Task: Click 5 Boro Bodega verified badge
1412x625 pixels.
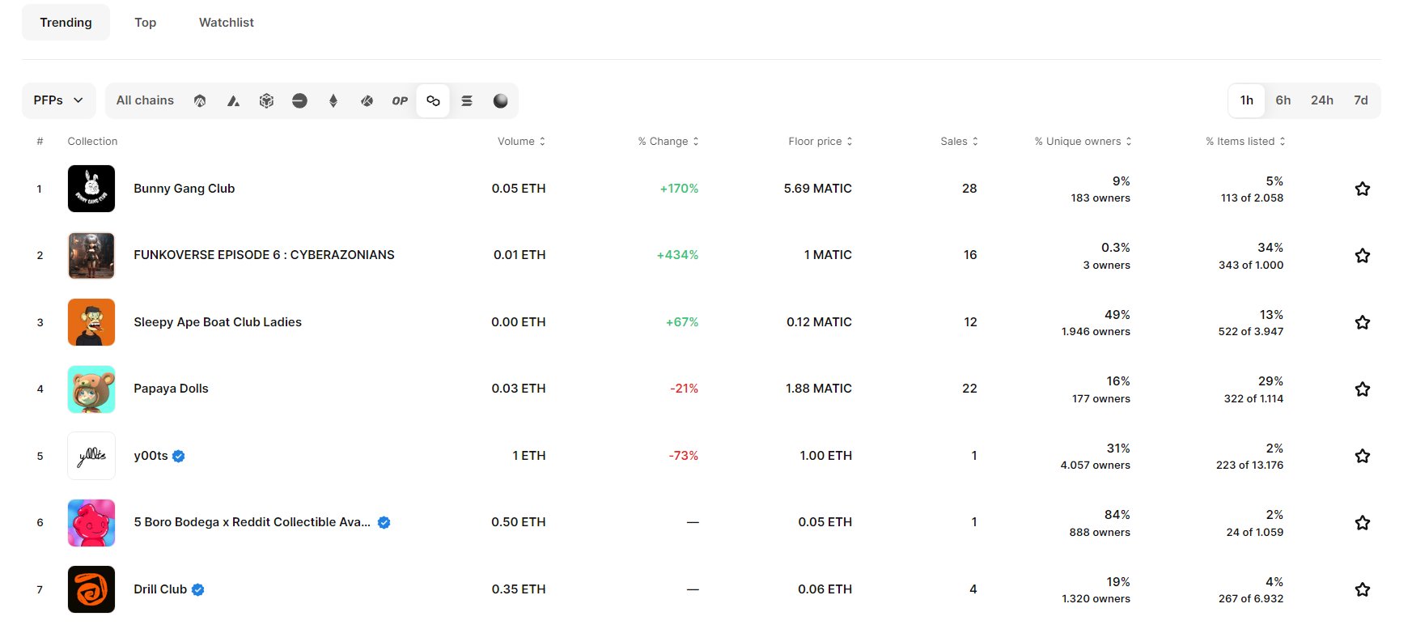Action: 384,523
